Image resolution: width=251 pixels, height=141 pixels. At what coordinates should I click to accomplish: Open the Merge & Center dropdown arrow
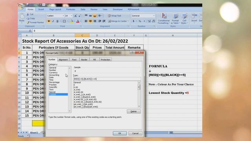[128, 21]
